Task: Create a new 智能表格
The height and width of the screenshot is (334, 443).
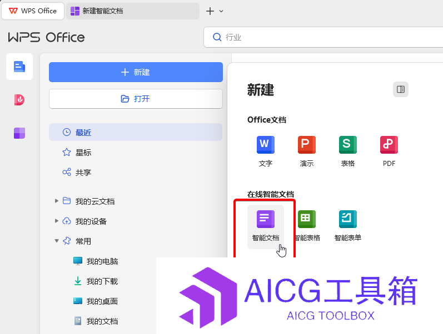Action: point(307,226)
